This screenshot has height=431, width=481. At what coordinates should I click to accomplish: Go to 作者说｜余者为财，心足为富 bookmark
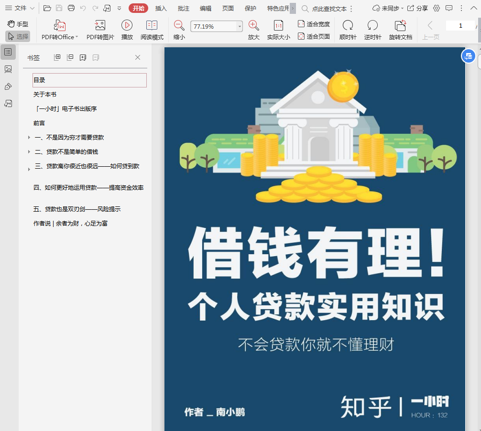[71, 224]
